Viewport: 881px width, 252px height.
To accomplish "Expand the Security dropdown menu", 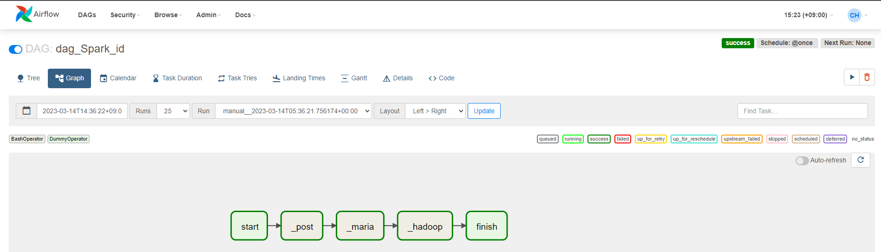I will pyautogui.click(x=125, y=15).
